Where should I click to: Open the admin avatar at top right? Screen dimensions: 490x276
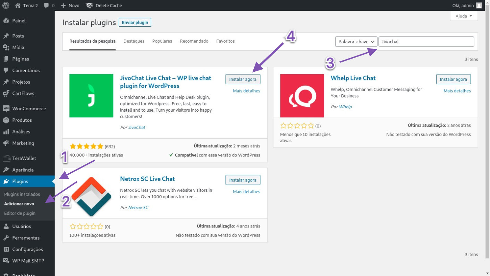(479, 6)
